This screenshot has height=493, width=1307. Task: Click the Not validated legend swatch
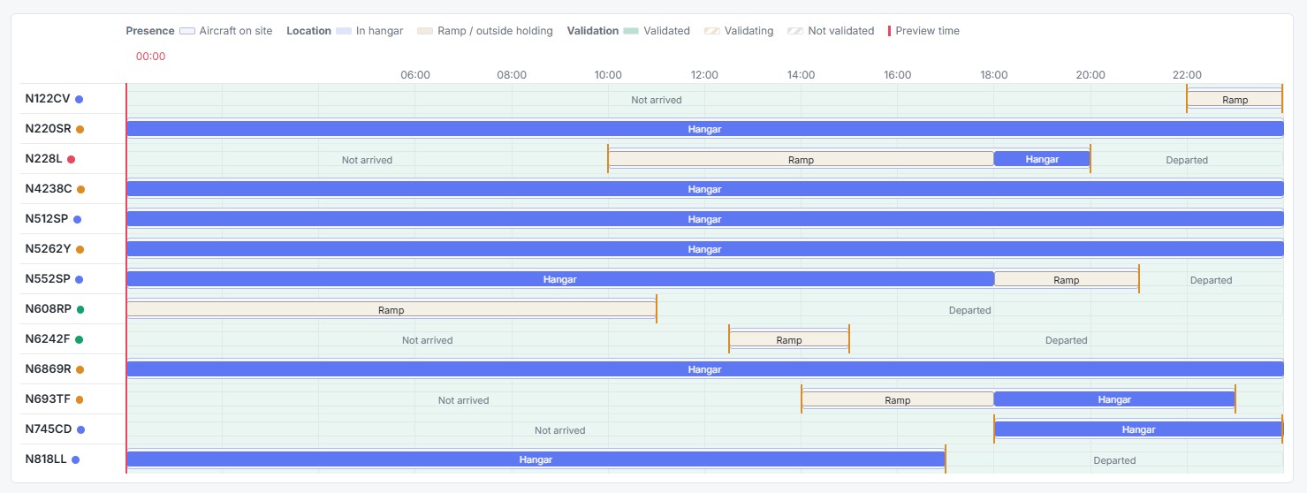[795, 31]
